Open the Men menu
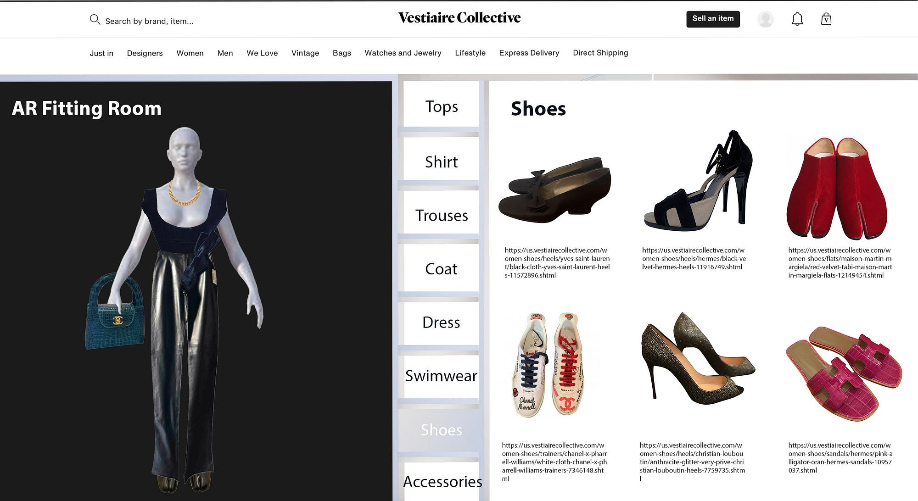Screen dimensions: 918x501 [x=225, y=53]
